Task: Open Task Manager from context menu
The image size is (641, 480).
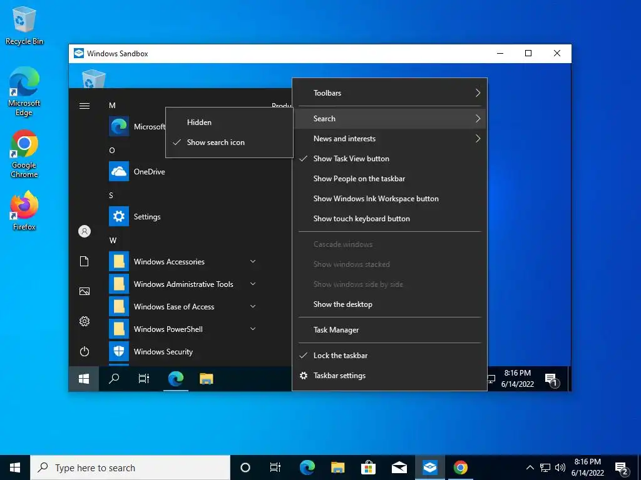Action: [389, 330]
